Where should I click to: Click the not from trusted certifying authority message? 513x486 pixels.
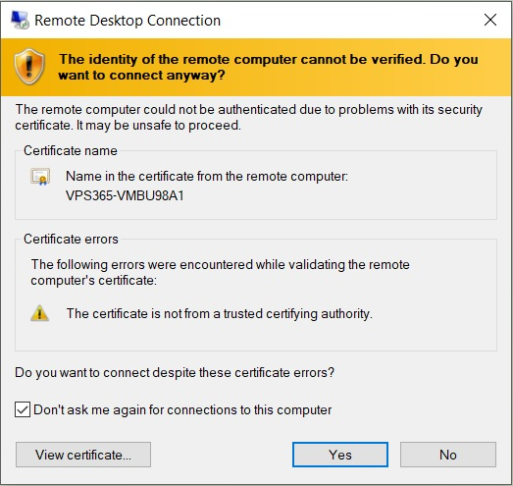click(x=219, y=314)
